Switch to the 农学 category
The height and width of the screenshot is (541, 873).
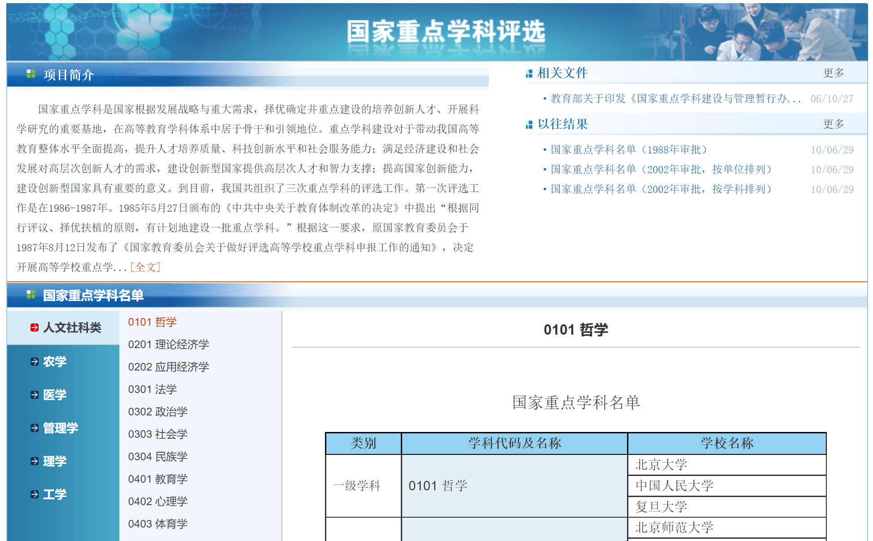coord(55,362)
